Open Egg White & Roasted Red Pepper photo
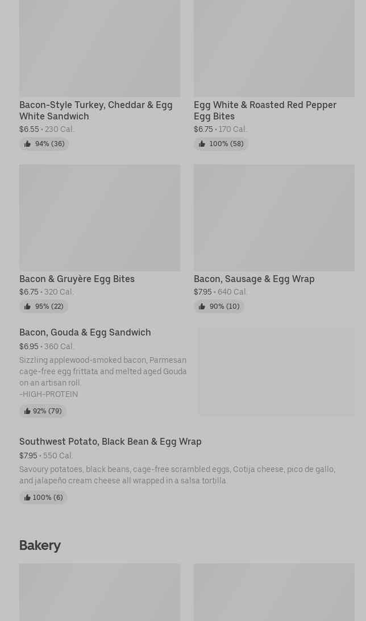 (274, 48)
